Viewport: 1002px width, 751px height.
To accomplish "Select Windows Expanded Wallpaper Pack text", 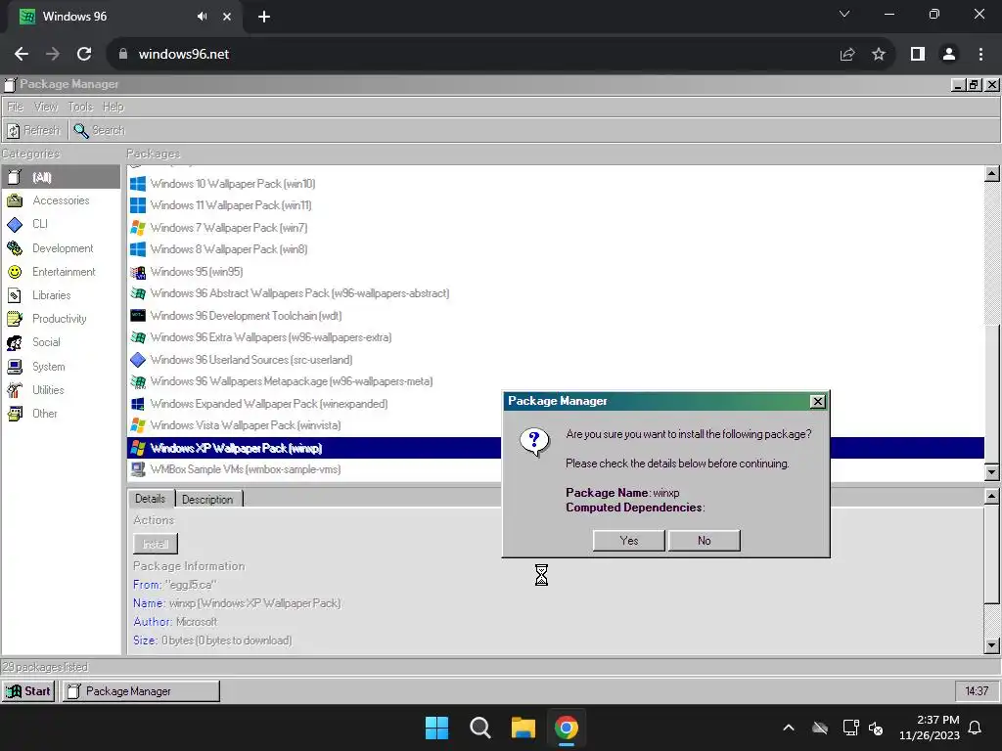I will pos(269,404).
